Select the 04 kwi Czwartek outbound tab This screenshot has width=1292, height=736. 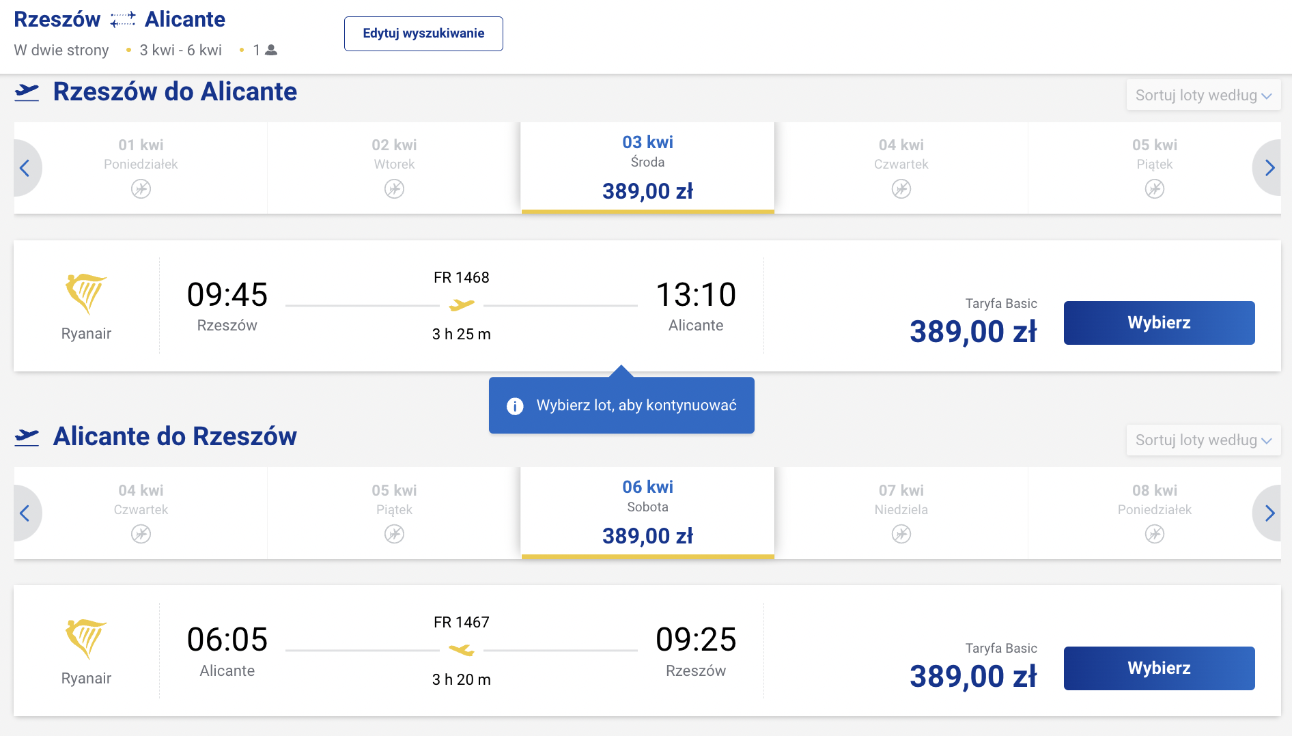coord(901,168)
